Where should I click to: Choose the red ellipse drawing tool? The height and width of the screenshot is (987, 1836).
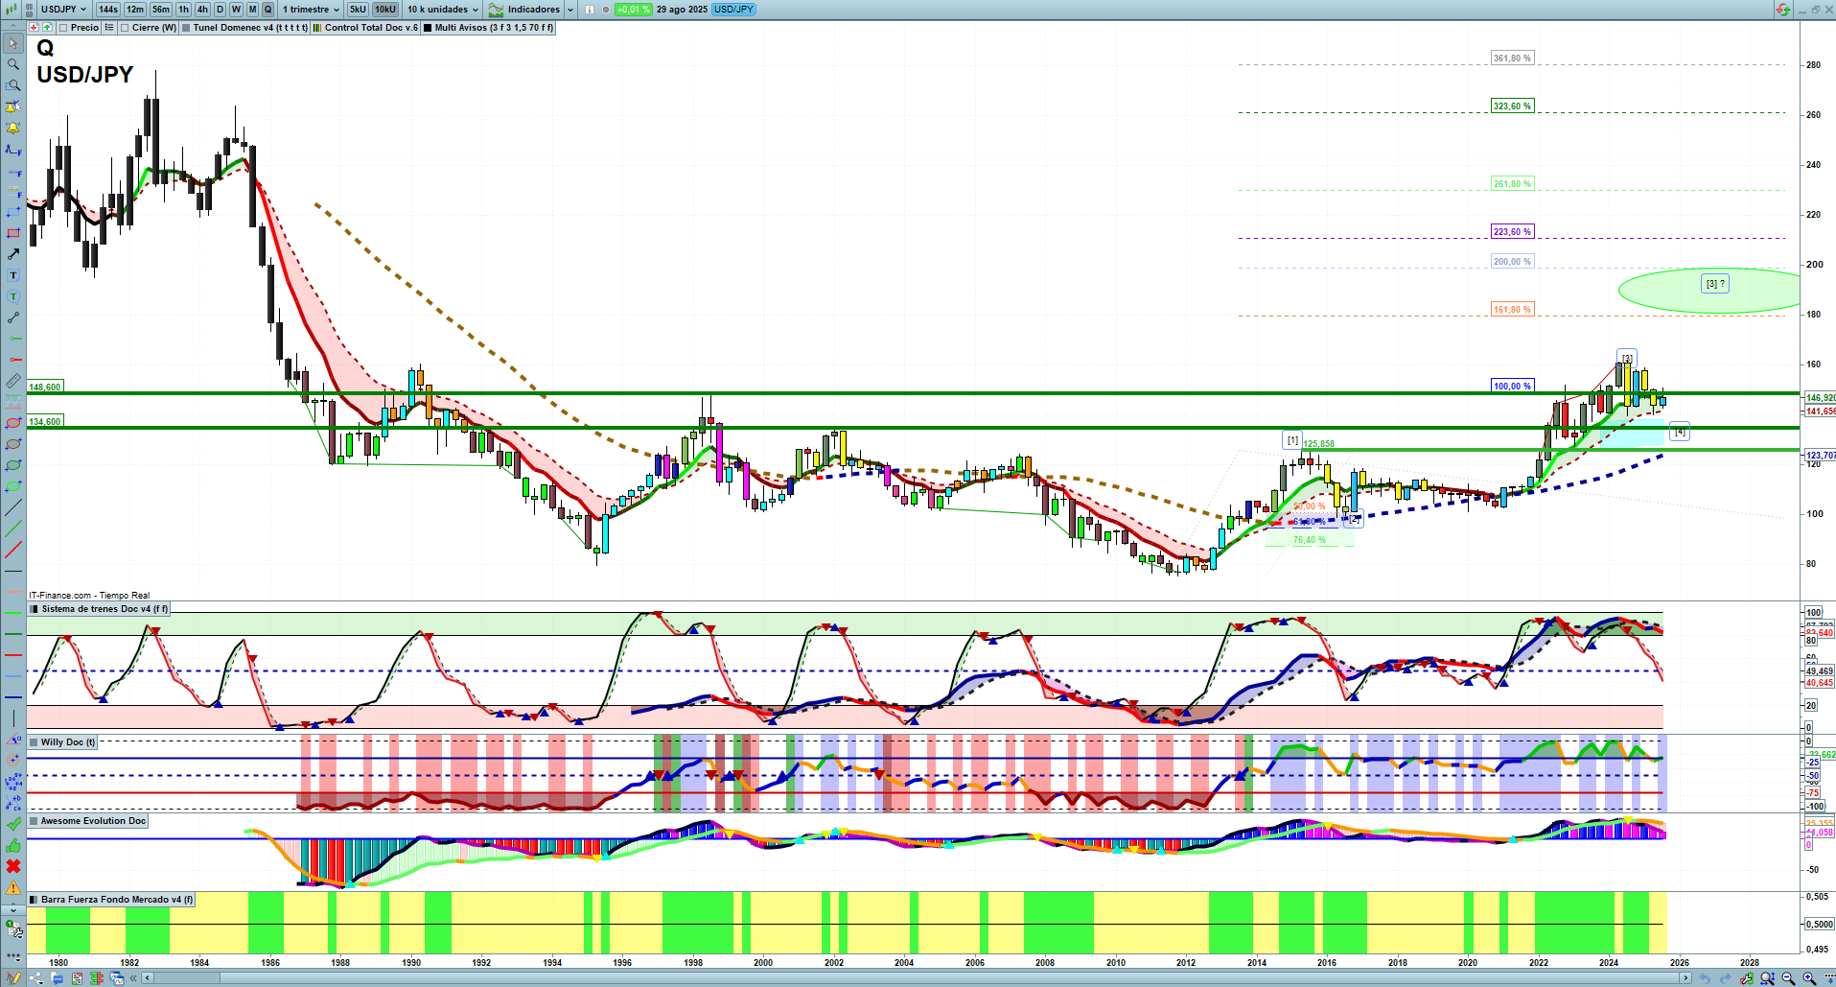[x=12, y=423]
